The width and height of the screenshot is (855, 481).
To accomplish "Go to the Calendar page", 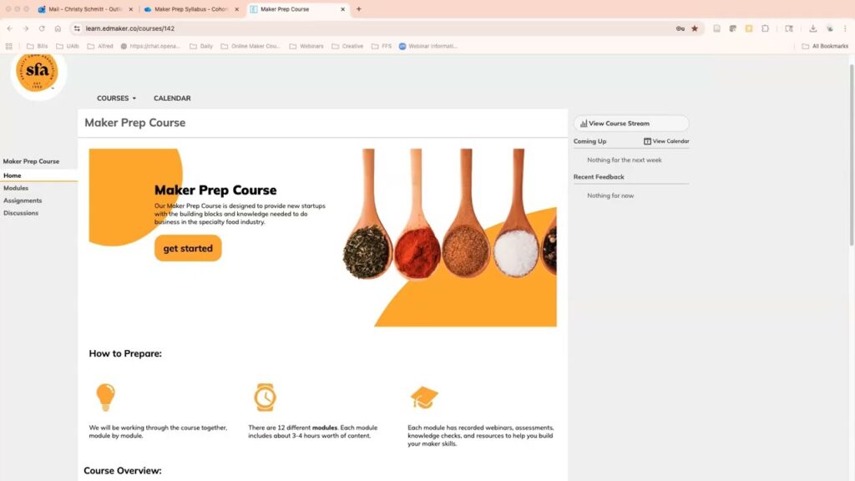I will (x=172, y=99).
